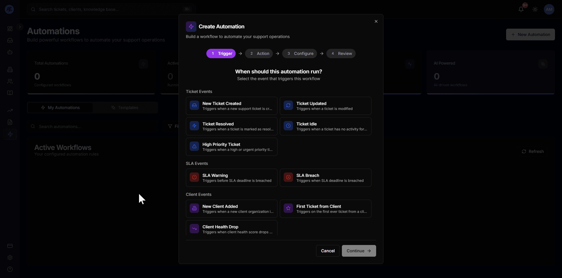Open the AM account avatar menu
562x278 pixels.
549,9
